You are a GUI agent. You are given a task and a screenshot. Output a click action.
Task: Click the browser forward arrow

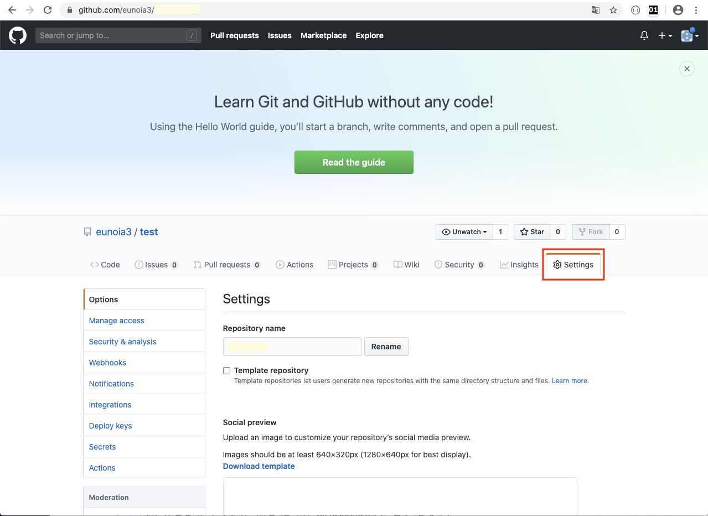30,10
